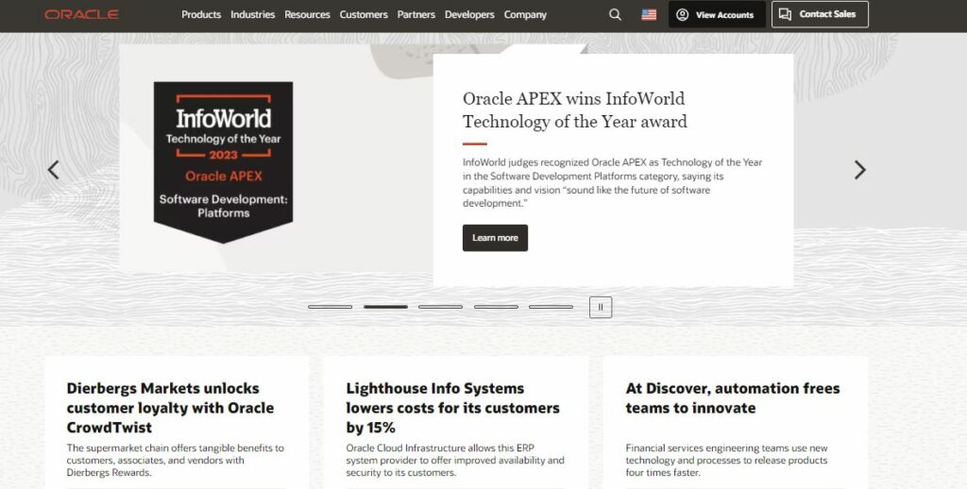This screenshot has height=489, width=967.
Task: Click the View Accounts button
Action: (x=718, y=14)
